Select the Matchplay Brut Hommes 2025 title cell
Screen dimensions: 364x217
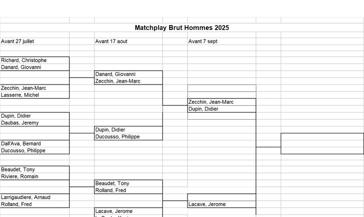coord(182,28)
